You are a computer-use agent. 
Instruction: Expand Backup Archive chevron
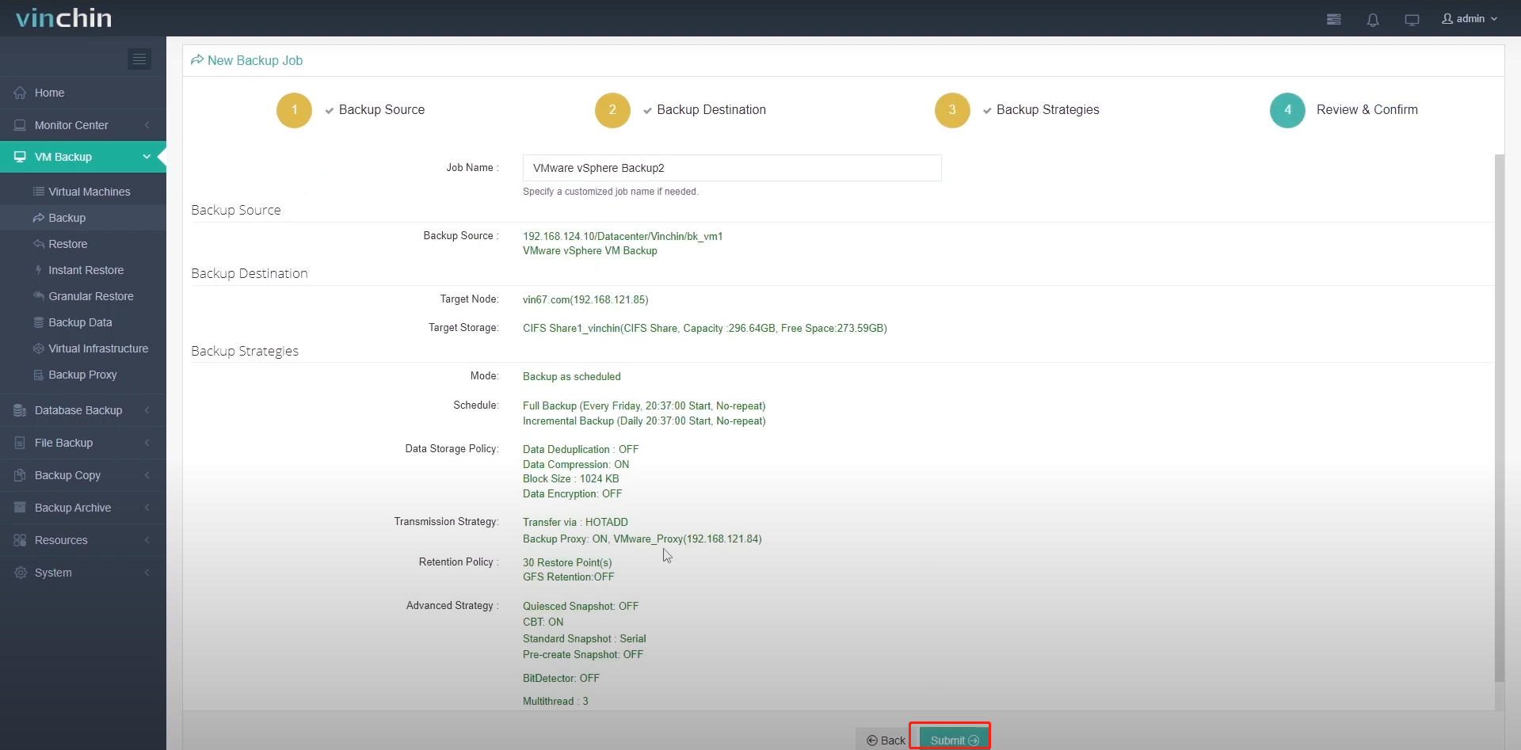click(147, 508)
